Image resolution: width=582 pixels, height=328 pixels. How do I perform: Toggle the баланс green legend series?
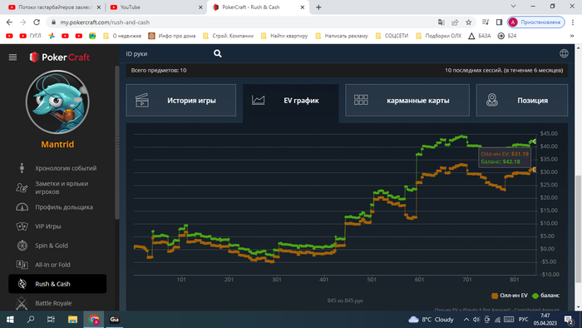[545, 296]
